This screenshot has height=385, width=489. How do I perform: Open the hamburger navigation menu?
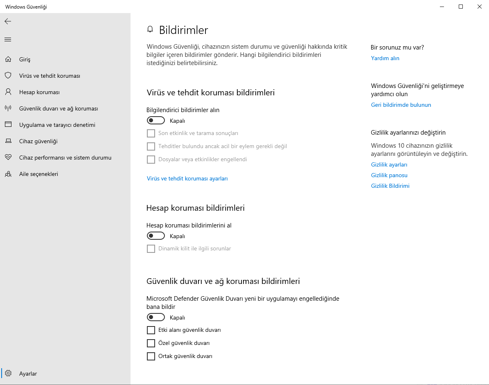[x=8, y=40]
